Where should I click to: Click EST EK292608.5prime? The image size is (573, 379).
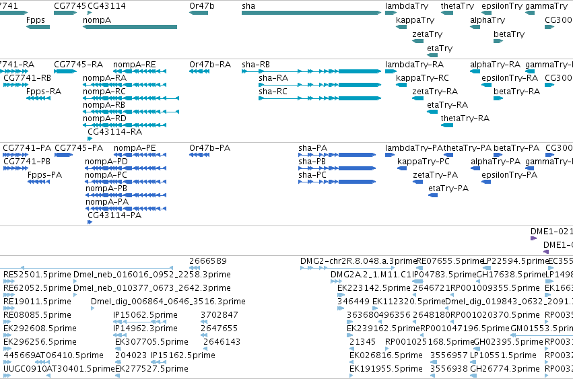point(40,329)
